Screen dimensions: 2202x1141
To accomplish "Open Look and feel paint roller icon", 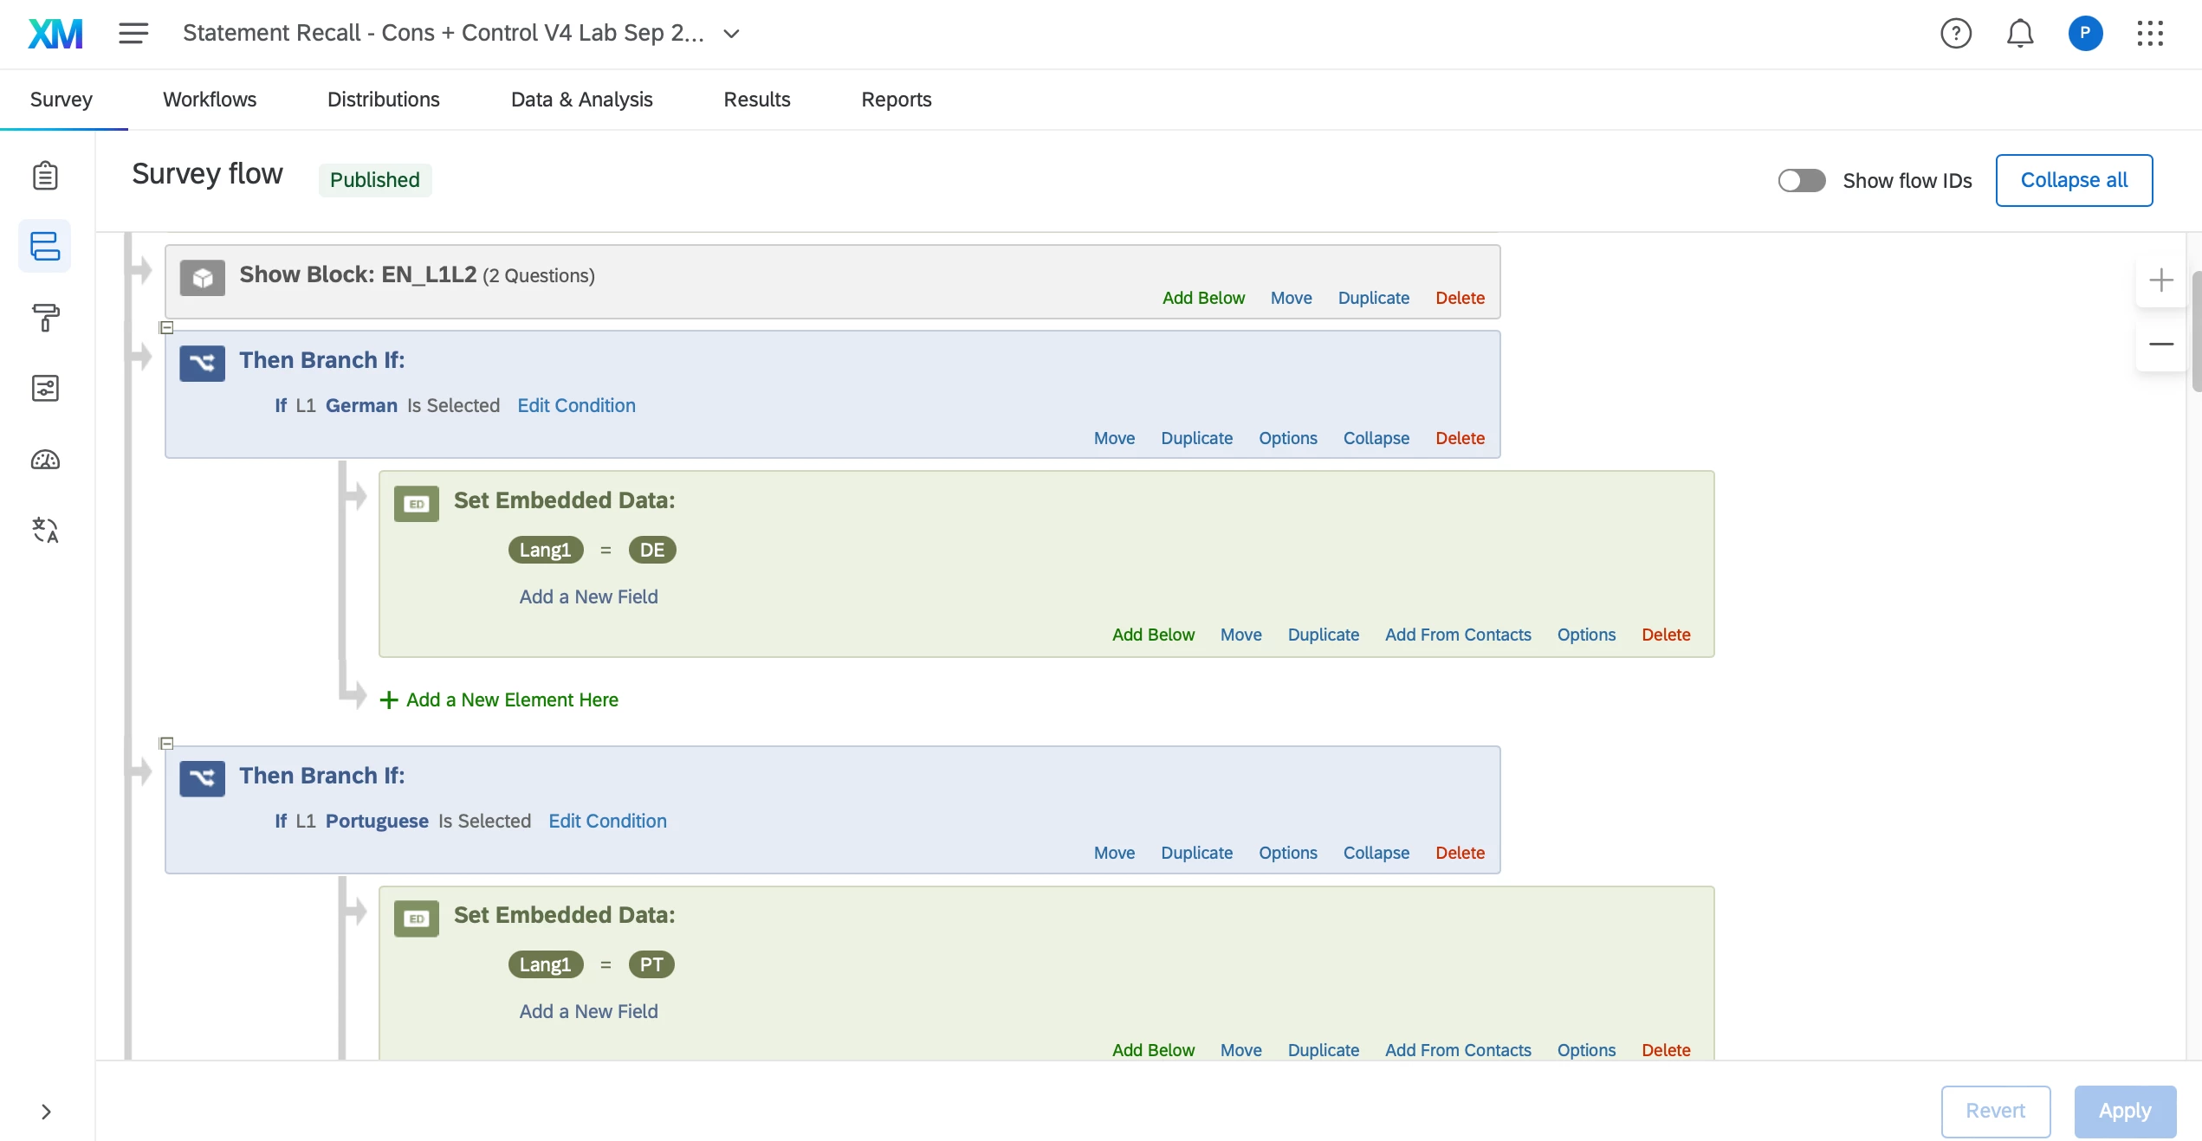I will [x=45, y=317].
